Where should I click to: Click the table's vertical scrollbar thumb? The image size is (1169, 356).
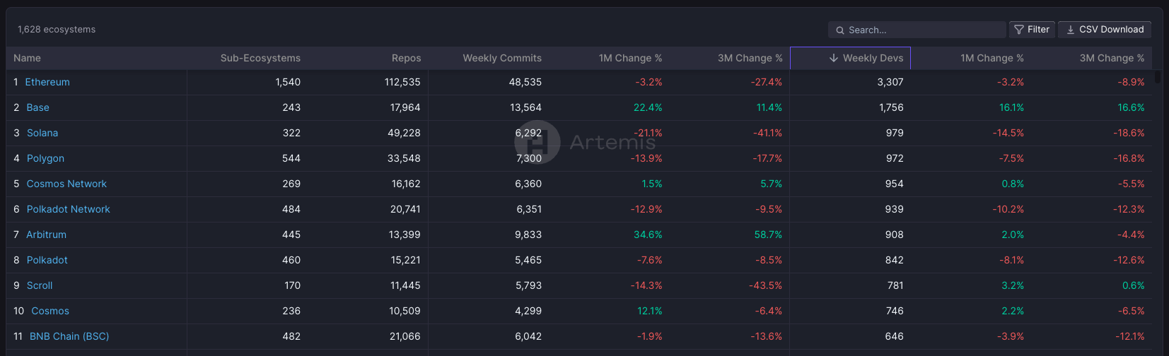click(1158, 76)
